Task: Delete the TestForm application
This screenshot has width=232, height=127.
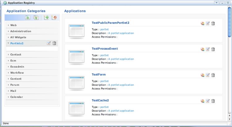Action: pos(213,75)
